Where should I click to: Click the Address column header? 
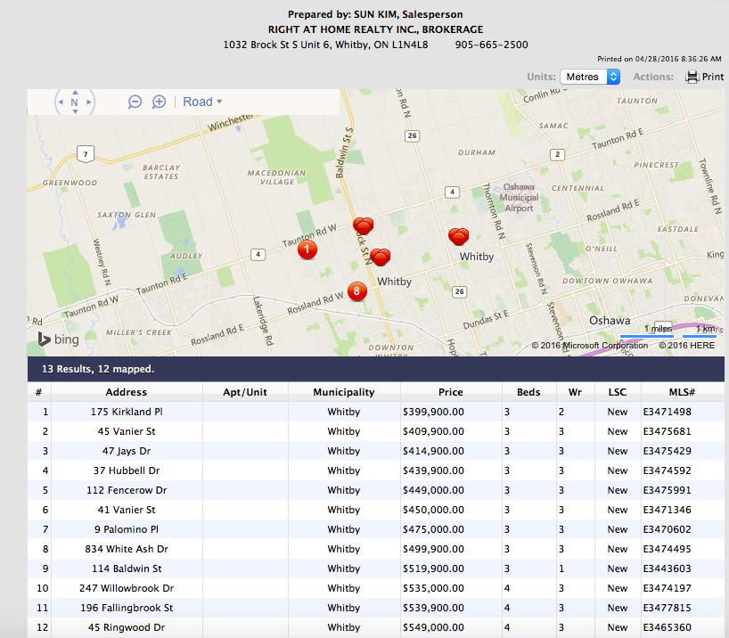[126, 392]
